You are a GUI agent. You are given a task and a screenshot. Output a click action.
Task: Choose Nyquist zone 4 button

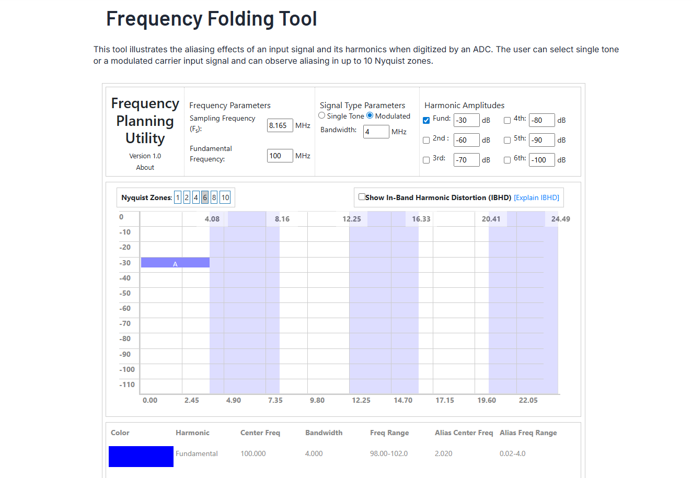coord(196,197)
